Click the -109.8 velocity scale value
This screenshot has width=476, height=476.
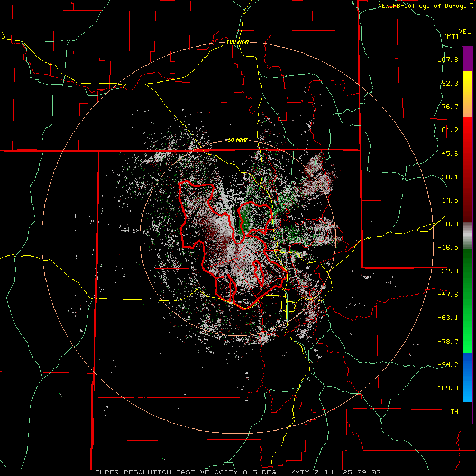pos(446,388)
